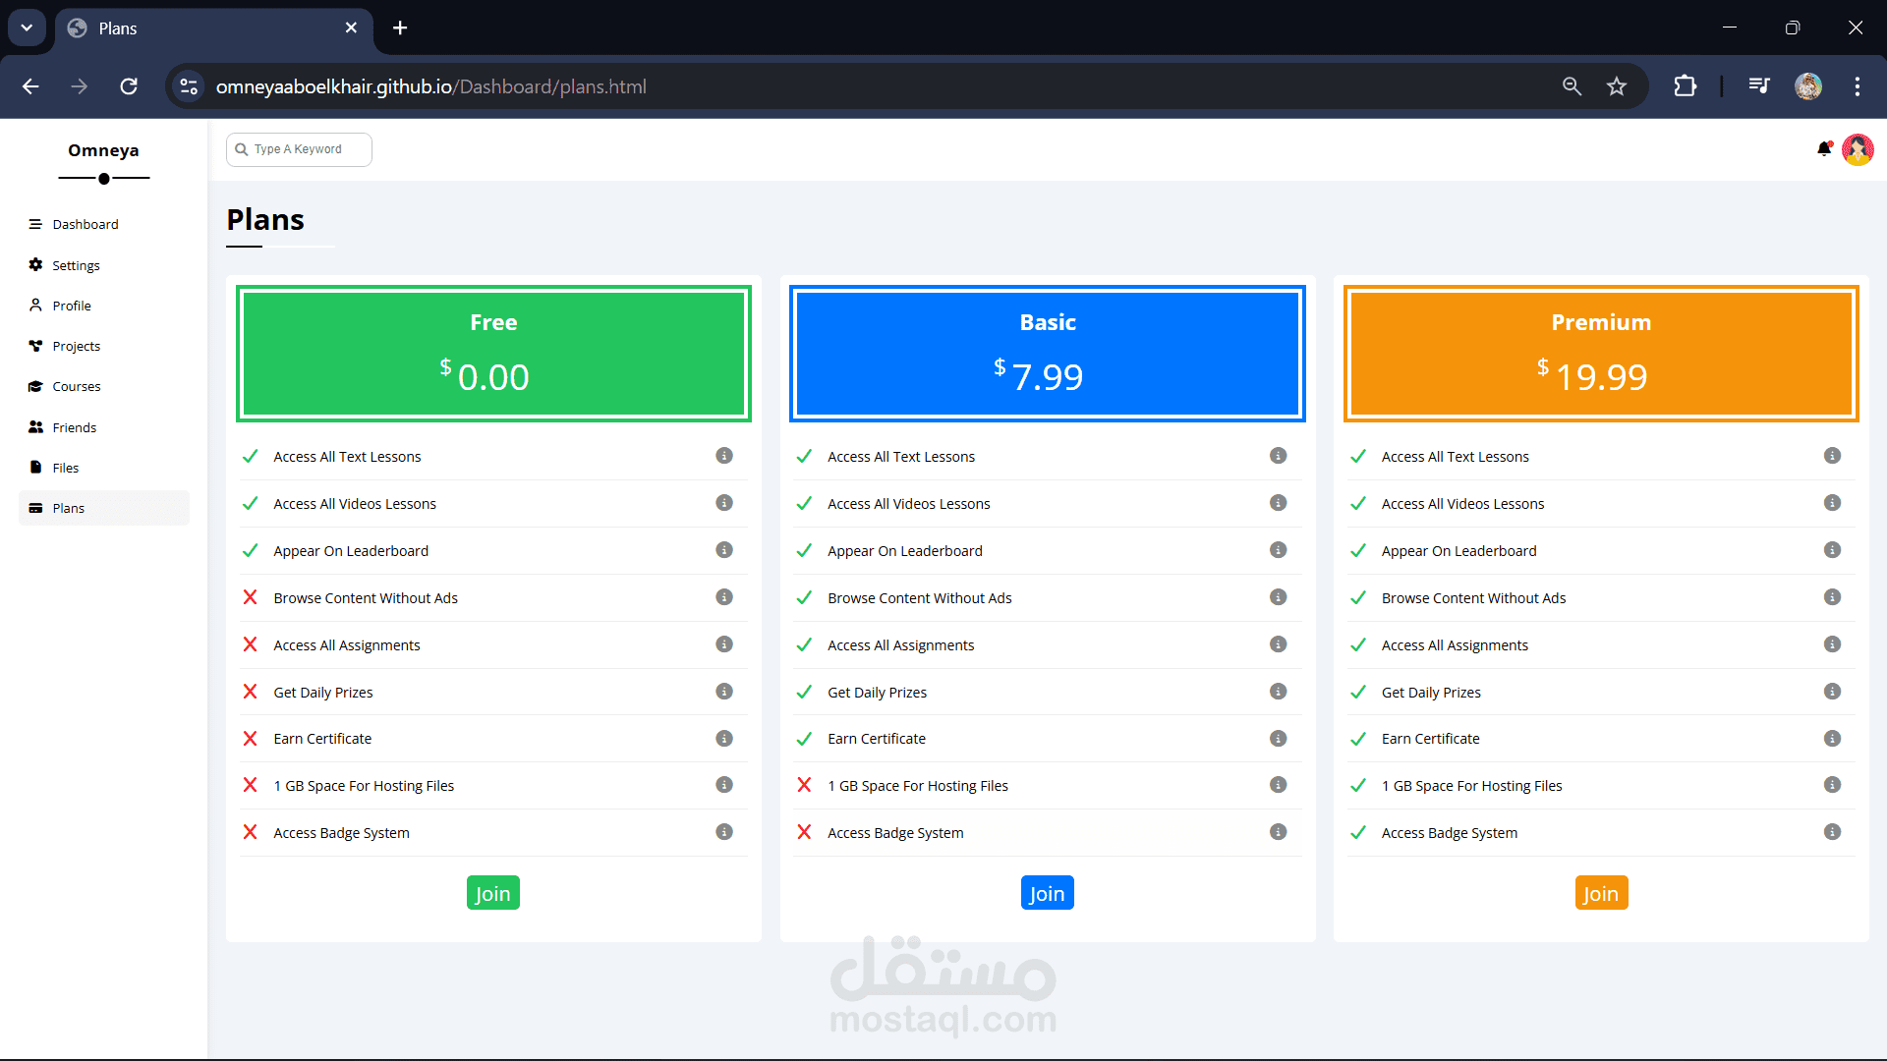Click the notification bell icon

pos(1824,149)
